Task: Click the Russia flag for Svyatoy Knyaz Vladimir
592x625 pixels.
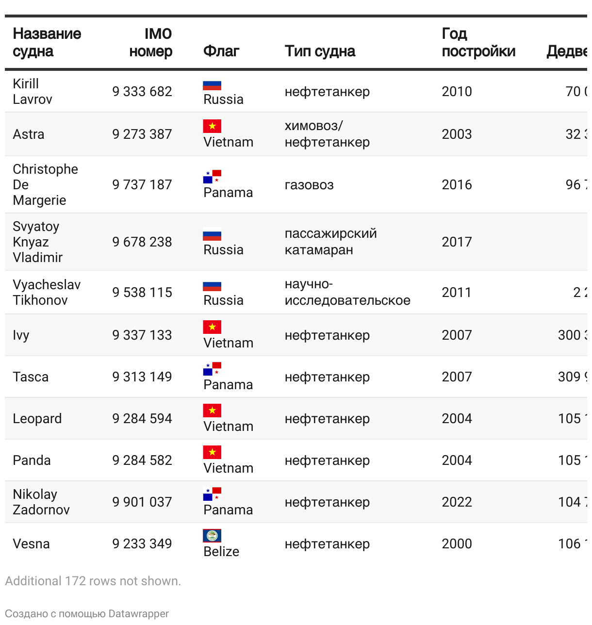Action: tap(212, 235)
